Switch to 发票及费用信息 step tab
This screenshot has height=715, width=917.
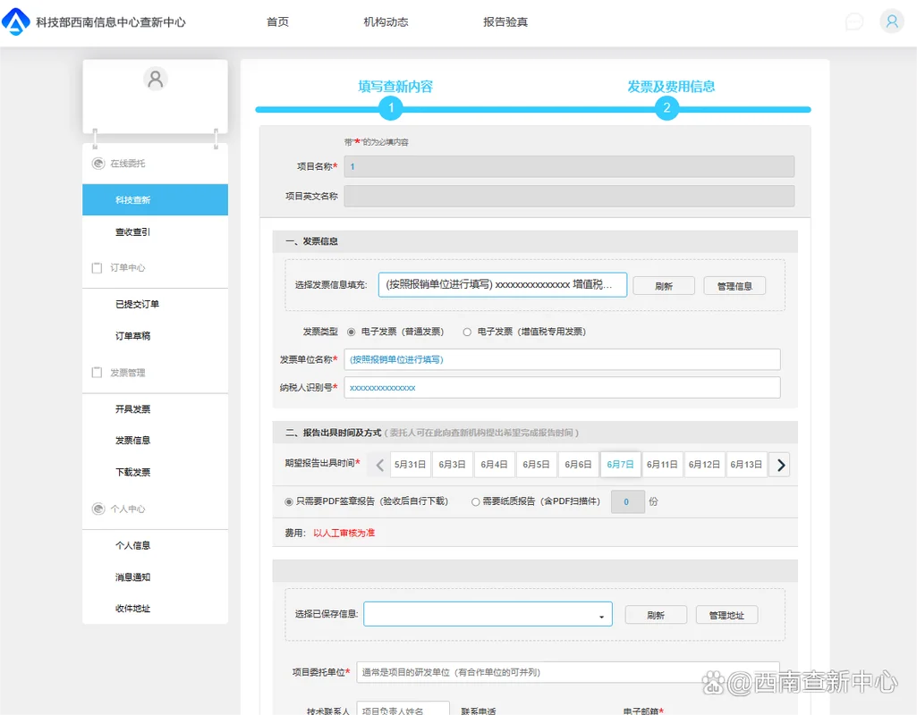click(671, 87)
